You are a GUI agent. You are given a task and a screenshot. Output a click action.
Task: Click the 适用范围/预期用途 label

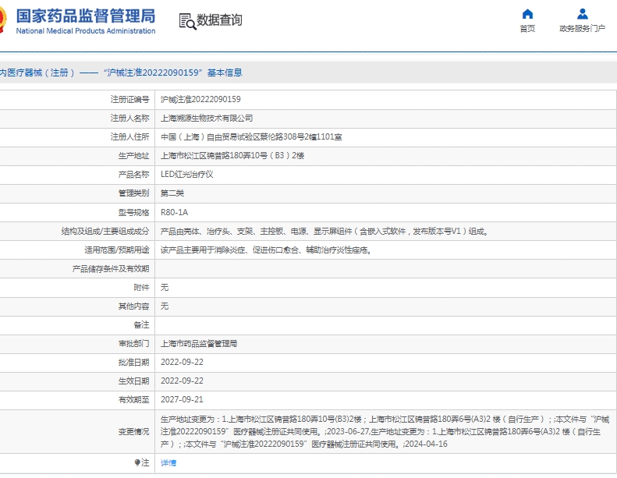pyautogui.click(x=117, y=250)
